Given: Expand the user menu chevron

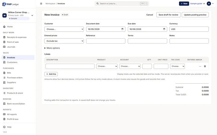Looking at the screenshot, I should [213, 4].
